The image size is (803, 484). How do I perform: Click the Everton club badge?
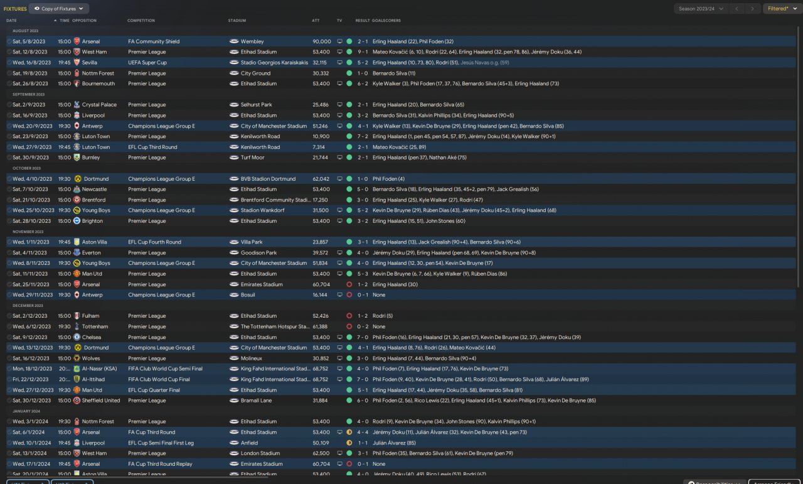pos(77,252)
